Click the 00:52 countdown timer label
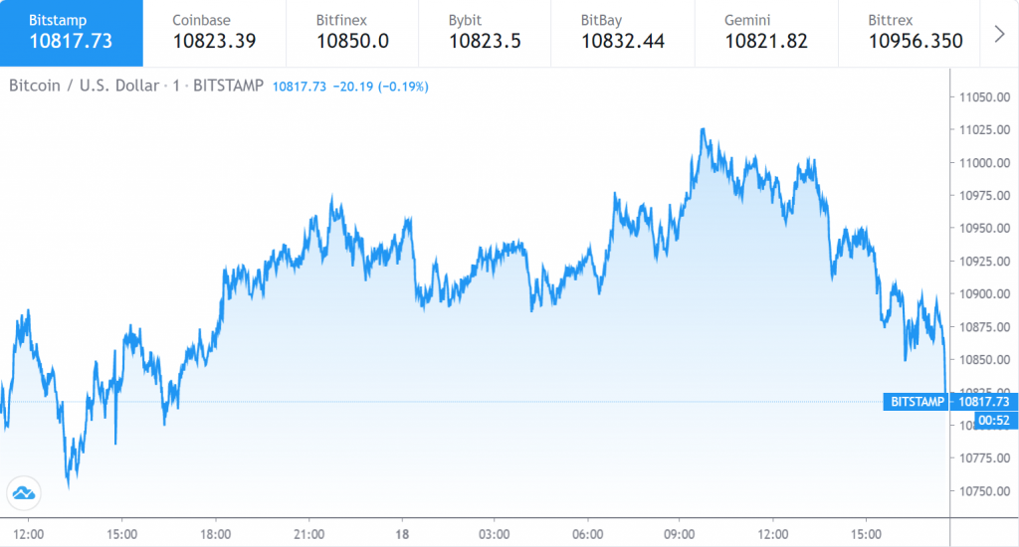This screenshot has height=547, width=1019. 994,421
